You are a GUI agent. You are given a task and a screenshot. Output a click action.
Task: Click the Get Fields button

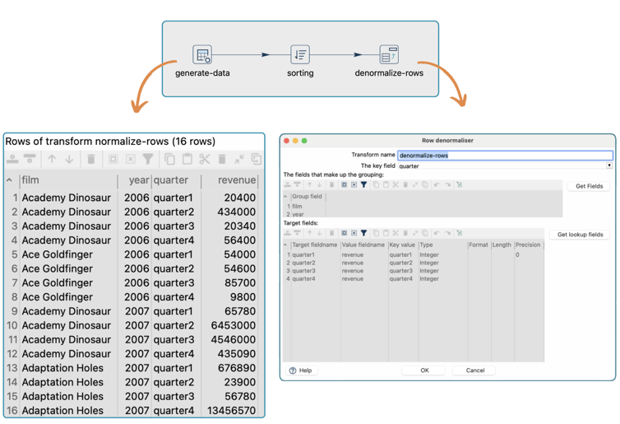pyautogui.click(x=589, y=186)
